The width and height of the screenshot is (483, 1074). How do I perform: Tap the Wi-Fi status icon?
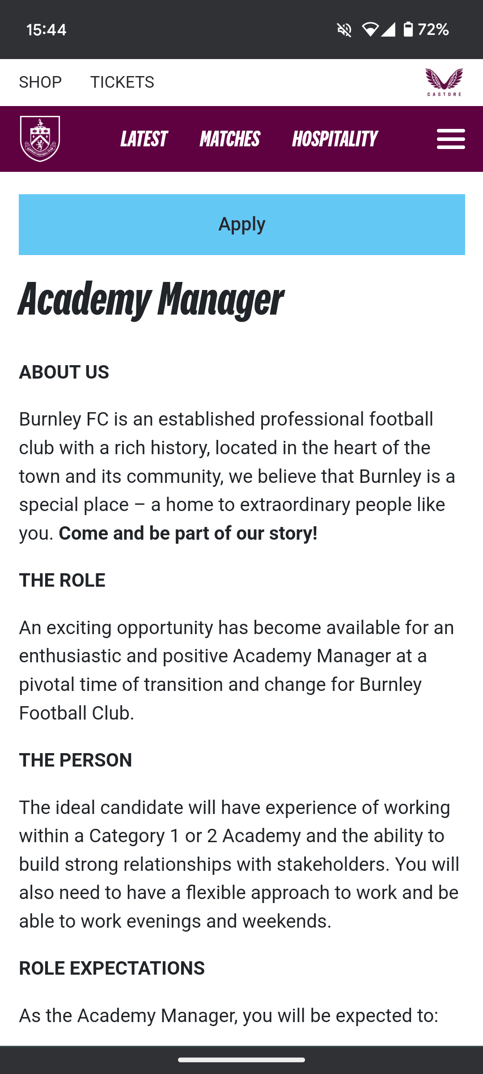pyautogui.click(x=370, y=30)
